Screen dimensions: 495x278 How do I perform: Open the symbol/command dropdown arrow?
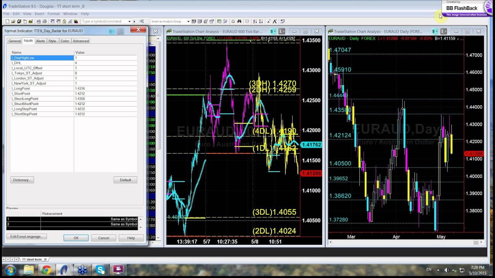(130, 21)
